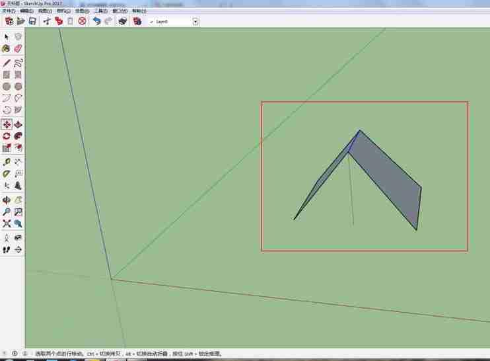This screenshot has width=490, height=361.
Task: Select the Tape Measure tool
Action: tap(7, 163)
